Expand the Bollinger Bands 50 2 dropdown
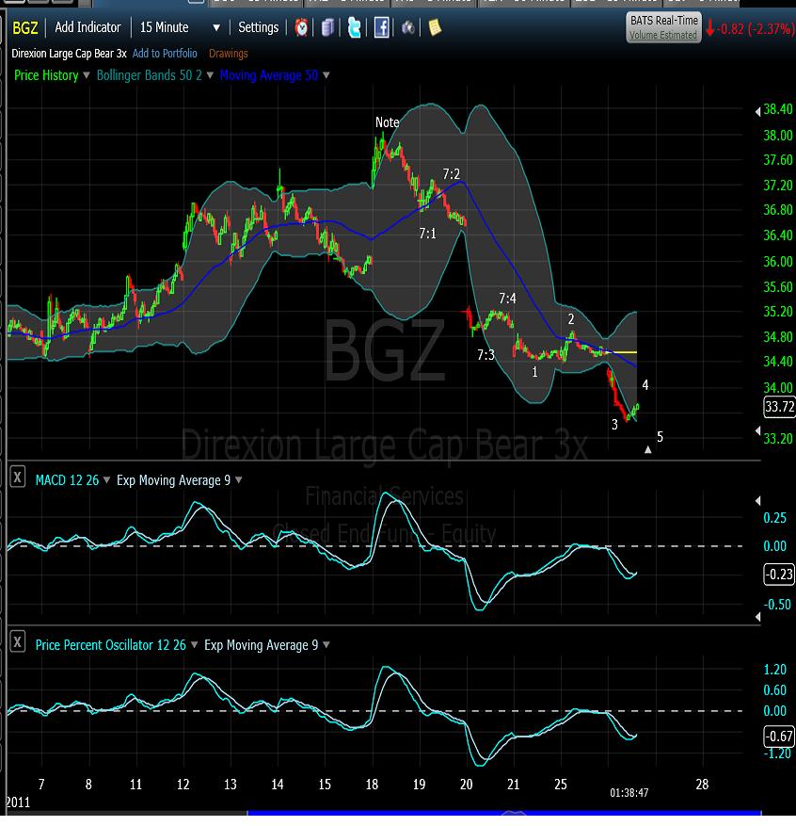Image resolution: width=796 pixels, height=826 pixels. click(x=210, y=75)
